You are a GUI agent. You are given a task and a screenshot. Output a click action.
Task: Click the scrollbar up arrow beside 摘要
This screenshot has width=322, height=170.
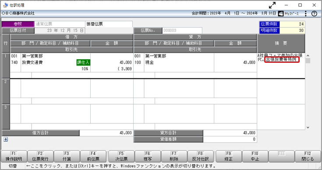tap(308, 56)
